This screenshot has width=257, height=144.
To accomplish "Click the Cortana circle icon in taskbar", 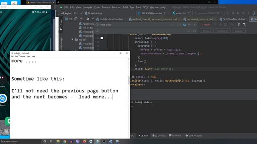I will (45, 141).
